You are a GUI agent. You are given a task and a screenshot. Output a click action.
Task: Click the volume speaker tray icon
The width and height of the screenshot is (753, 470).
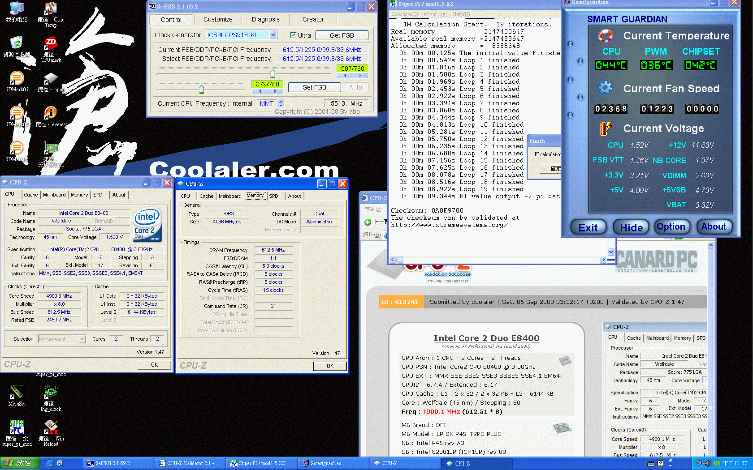pos(707,463)
